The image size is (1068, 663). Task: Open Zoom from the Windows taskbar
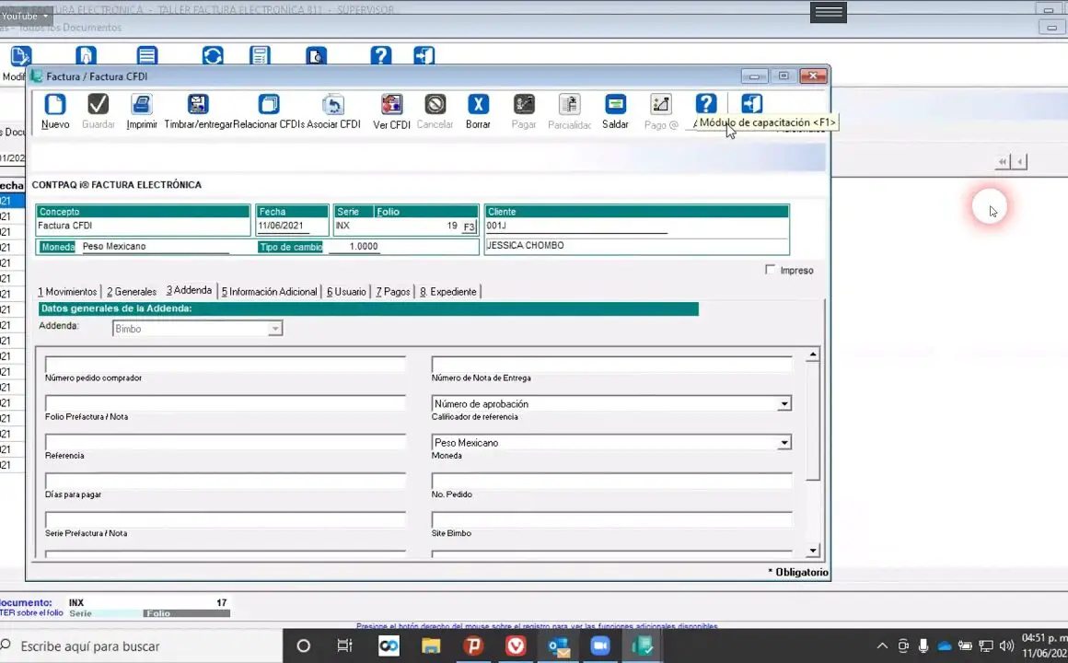[x=599, y=646]
